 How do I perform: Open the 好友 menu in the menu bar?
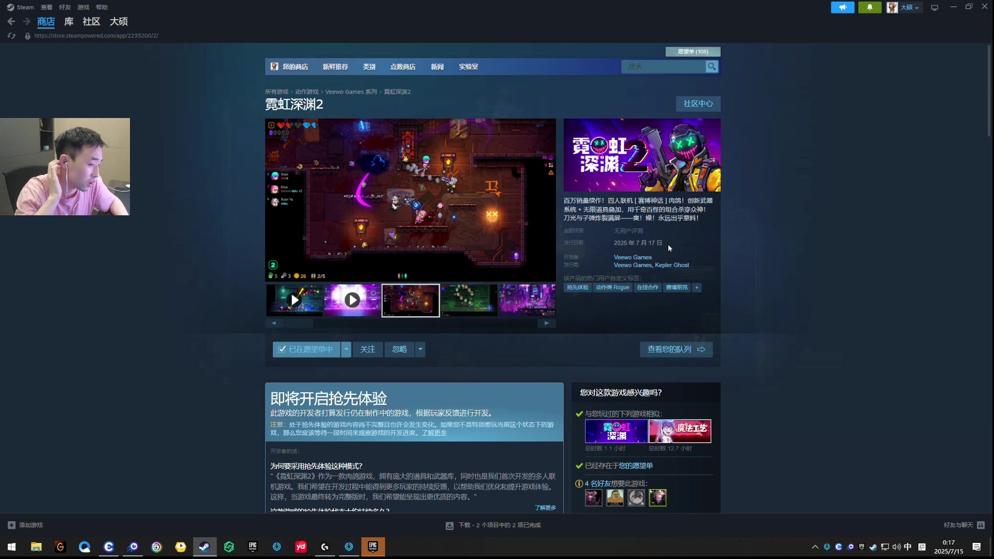[65, 7]
